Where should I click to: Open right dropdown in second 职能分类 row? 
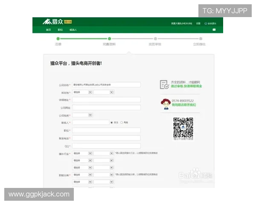tap(104, 182)
